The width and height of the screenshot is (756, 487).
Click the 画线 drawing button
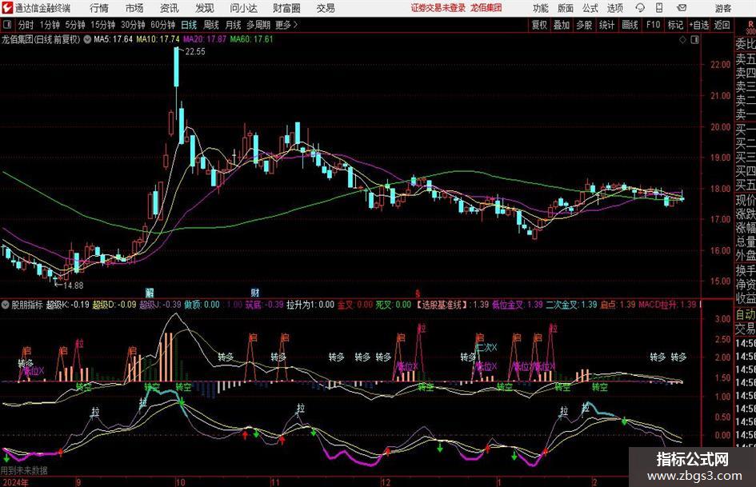click(x=630, y=25)
